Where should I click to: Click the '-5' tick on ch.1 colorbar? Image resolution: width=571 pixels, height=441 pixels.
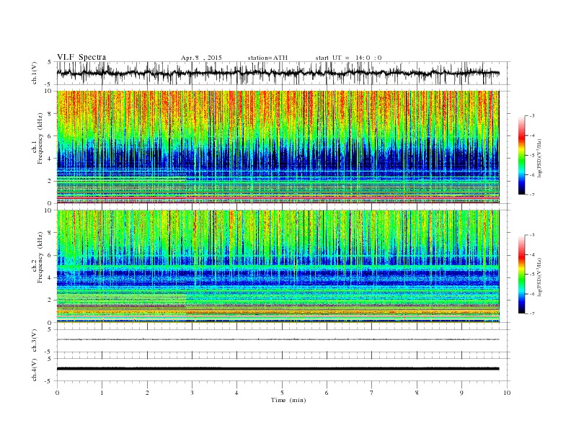pyautogui.click(x=531, y=156)
